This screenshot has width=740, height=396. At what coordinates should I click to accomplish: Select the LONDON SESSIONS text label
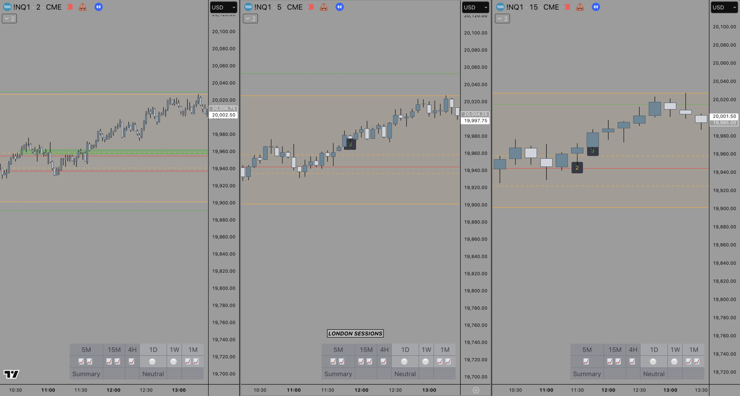point(355,334)
